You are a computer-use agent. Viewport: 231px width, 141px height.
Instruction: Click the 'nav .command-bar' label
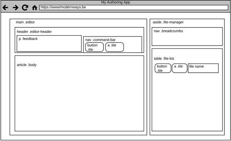(x=100, y=40)
